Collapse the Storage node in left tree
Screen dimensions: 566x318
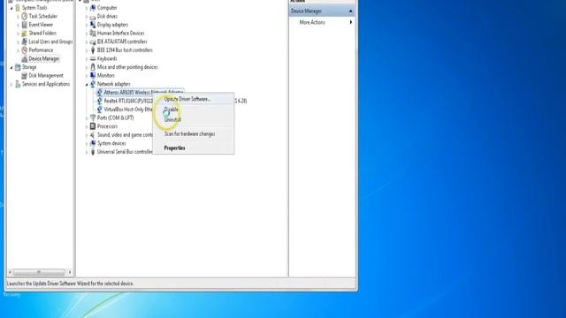coord(11,67)
